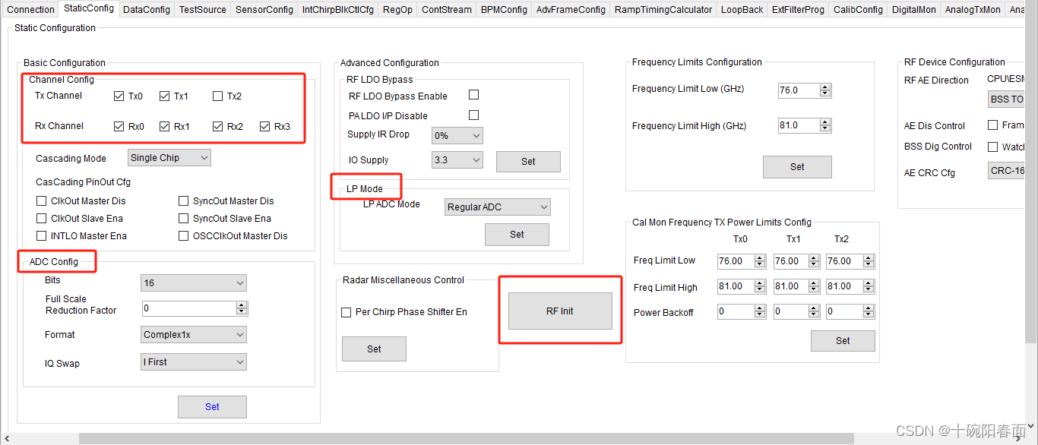Open the ContStream tab

(x=447, y=10)
